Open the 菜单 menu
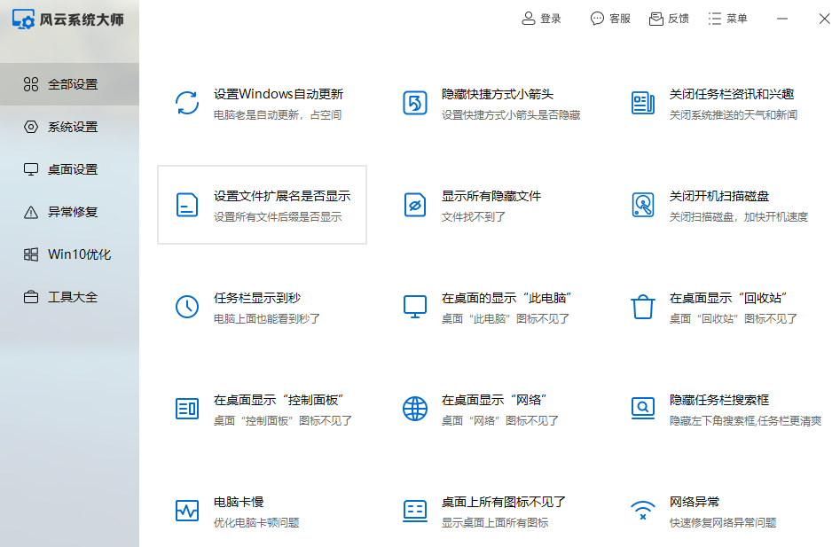 tap(736, 19)
